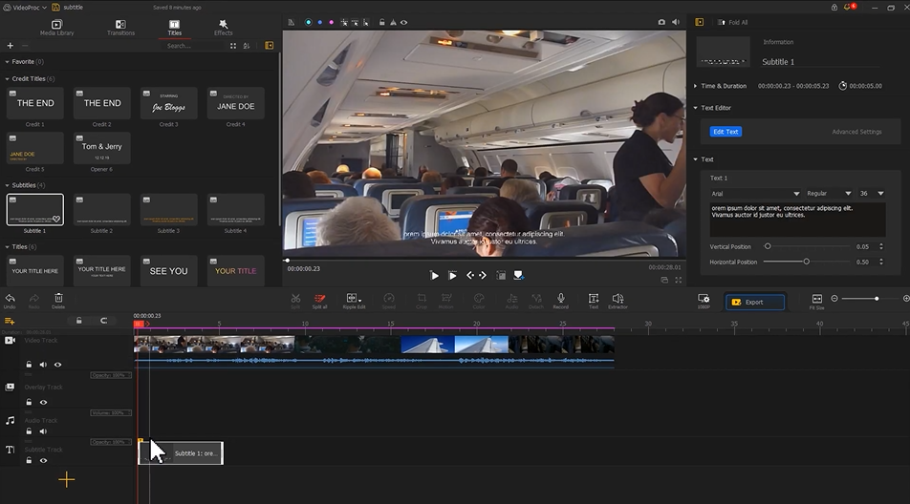Click the monitor export icon under preview

[518, 275]
